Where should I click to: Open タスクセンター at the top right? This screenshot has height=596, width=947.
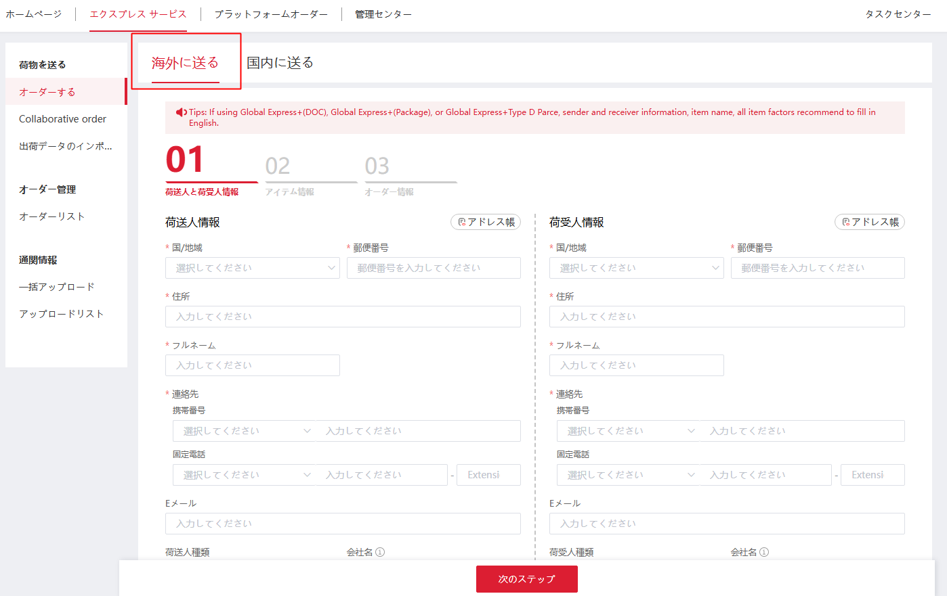(897, 12)
